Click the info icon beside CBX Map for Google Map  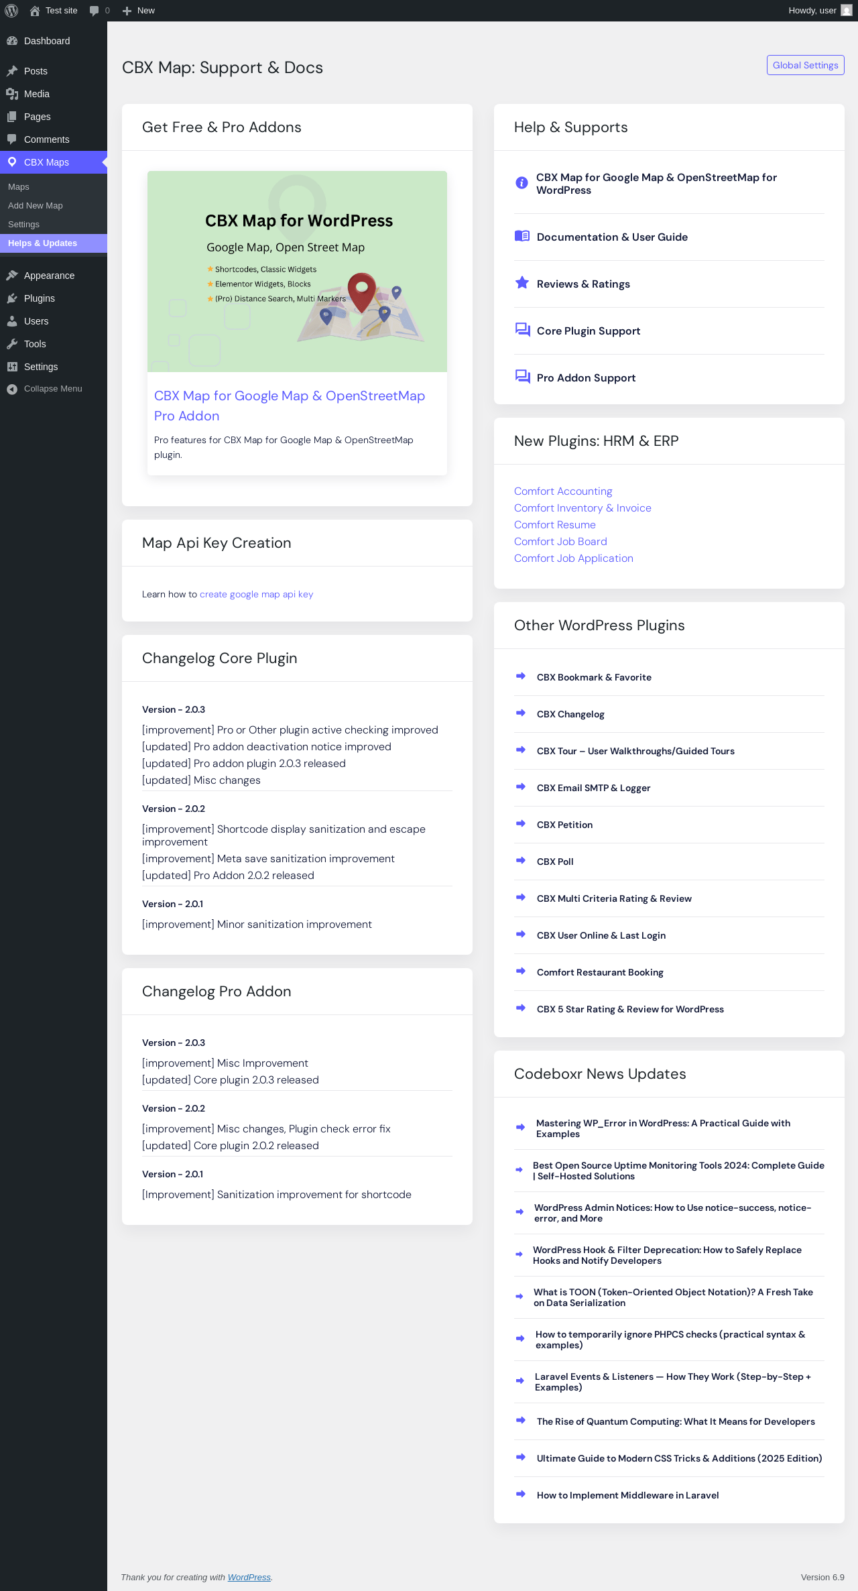pyautogui.click(x=522, y=183)
